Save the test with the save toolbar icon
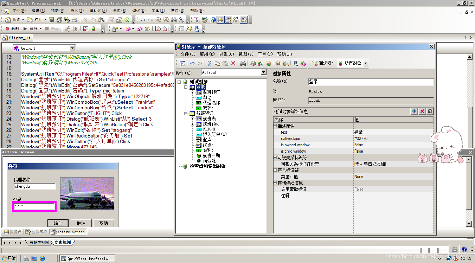 pos(51,20)
